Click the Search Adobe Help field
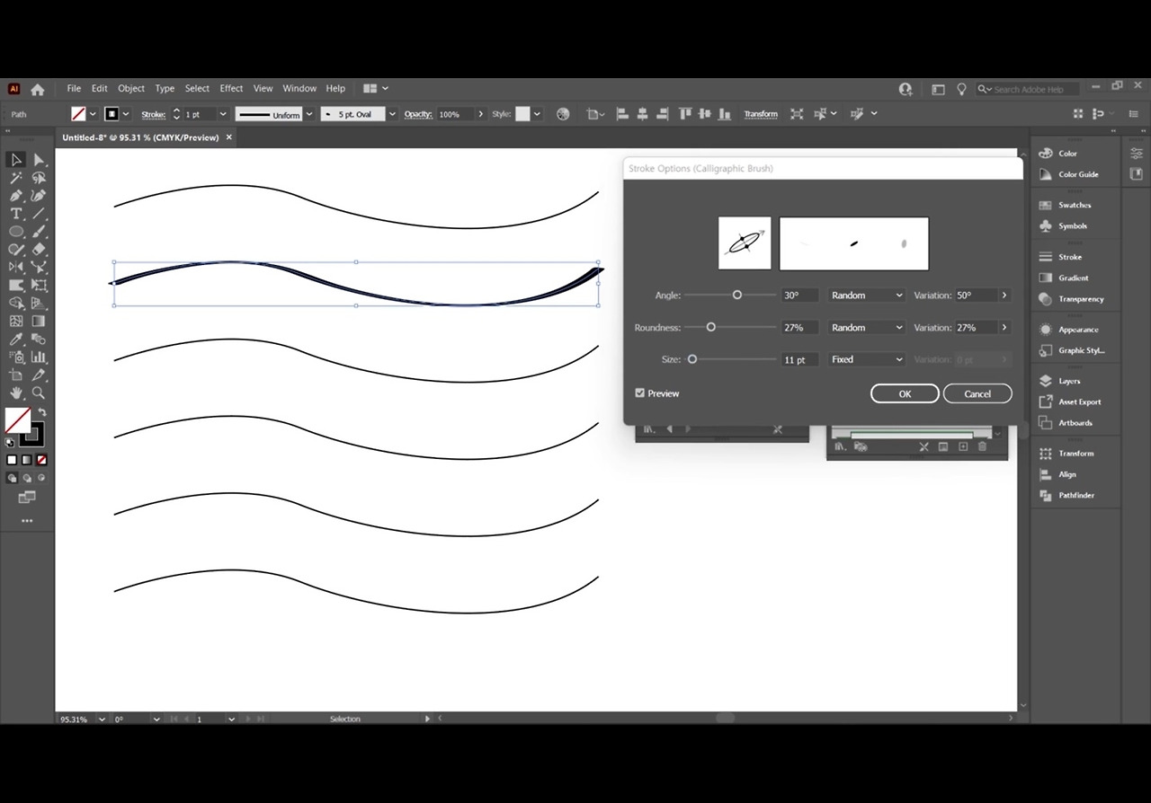 (x=1029, y=89)
